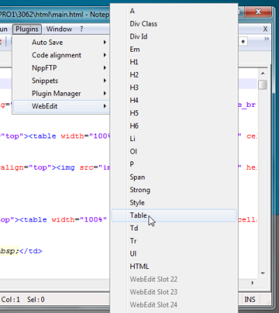Close the document with the X button
The image size is (279, 313).
(x=265, y=29)
